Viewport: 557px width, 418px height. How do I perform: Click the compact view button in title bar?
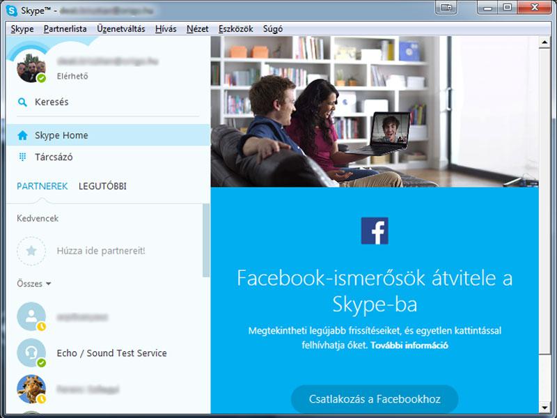(446, 8)
